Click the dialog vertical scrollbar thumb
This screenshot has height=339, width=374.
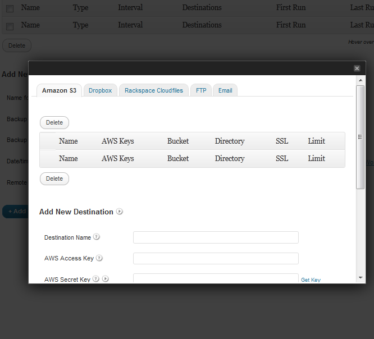tap(360, 138)
